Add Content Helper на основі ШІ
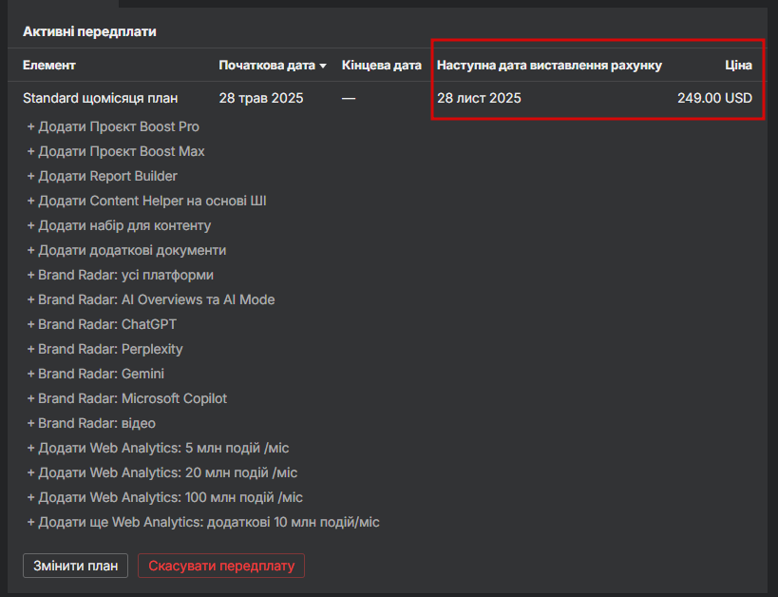The width and height of the screenshot is (778, 597). 147,201
